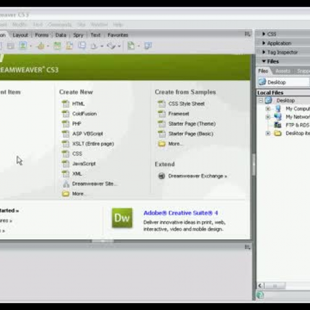Click the Templates insert icon
The image size is (310, 310).
(131, 46)
